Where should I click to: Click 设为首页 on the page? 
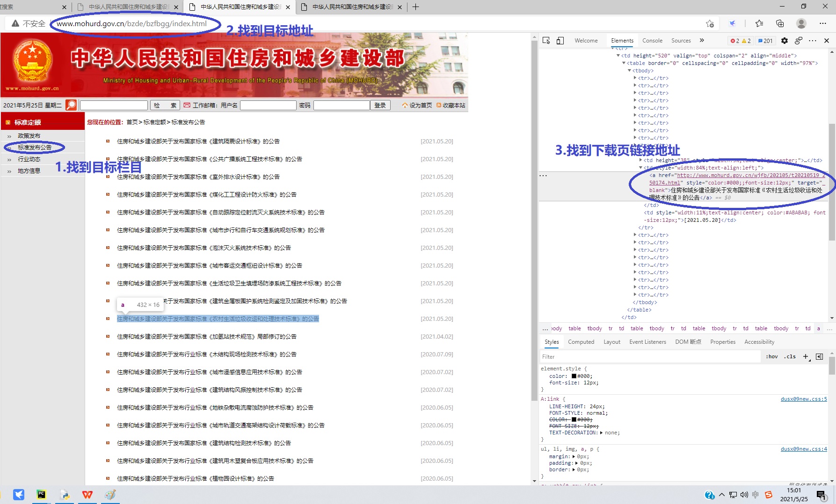click(x=417, y=105)
